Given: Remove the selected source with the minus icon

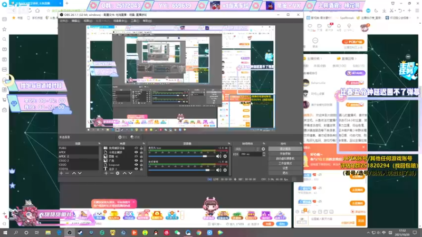Looking at the screenshot, I should coord(112,173).
